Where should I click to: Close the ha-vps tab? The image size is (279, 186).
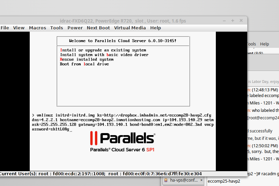pyautogui.click(x=202, y=181)
